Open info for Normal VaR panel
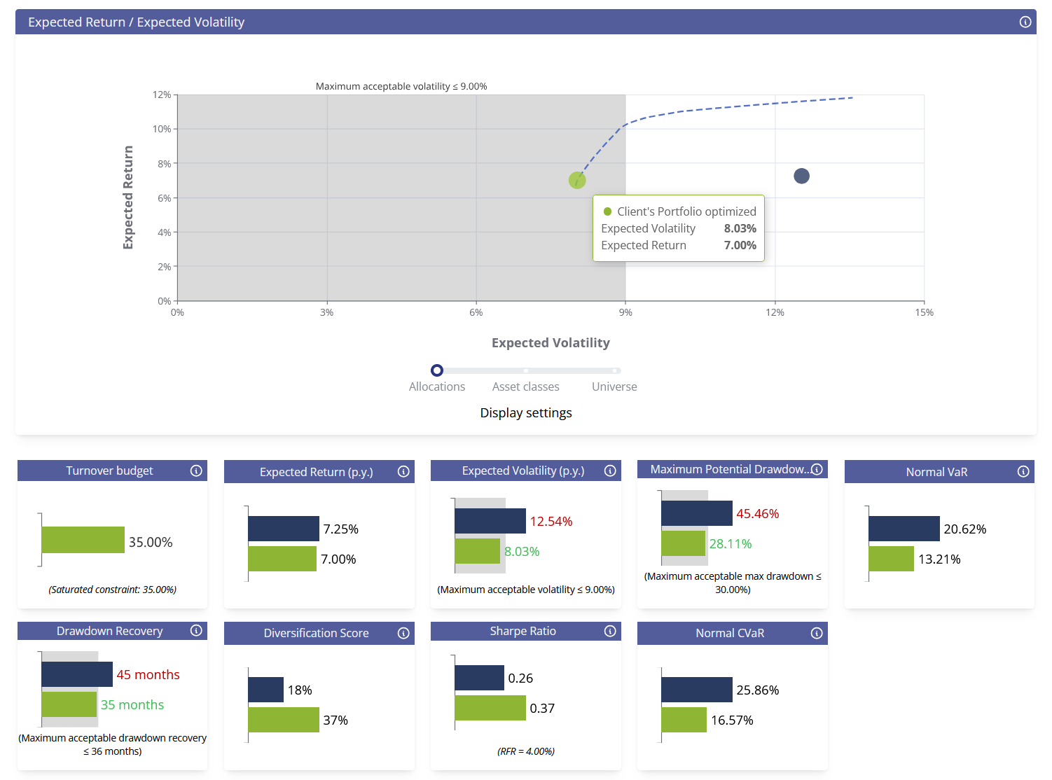Image resolution: width=1052 pixels, height=780 pixels. pyautogui.click(x=1023, y=472)
